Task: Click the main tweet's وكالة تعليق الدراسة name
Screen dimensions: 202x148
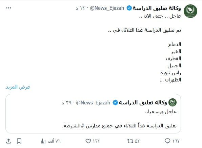Action: [157, 8]
